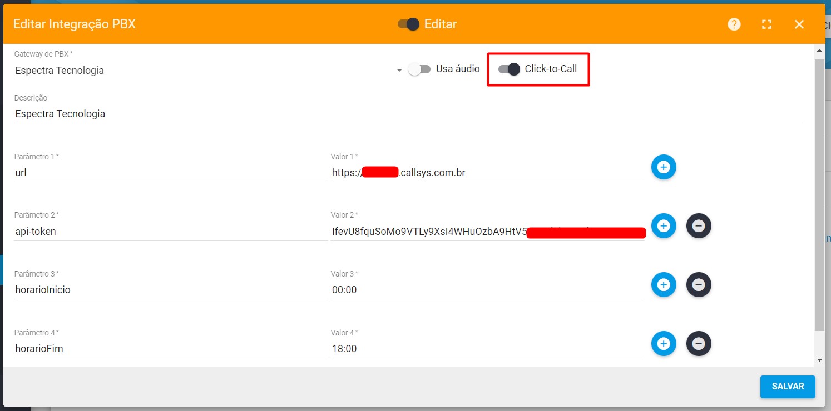This screenshot has height=411, width=831.
Task: Expand the dialog to fullscreen
Action: pos(766,24)
